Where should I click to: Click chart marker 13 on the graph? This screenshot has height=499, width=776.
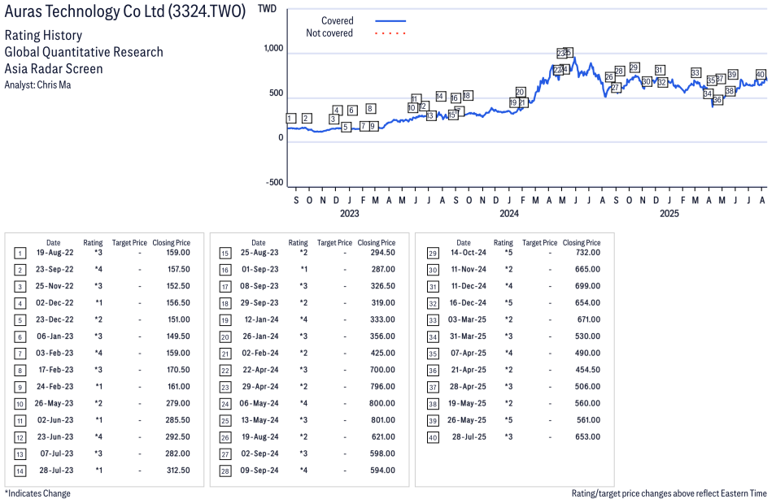click(x=431, y=115)
